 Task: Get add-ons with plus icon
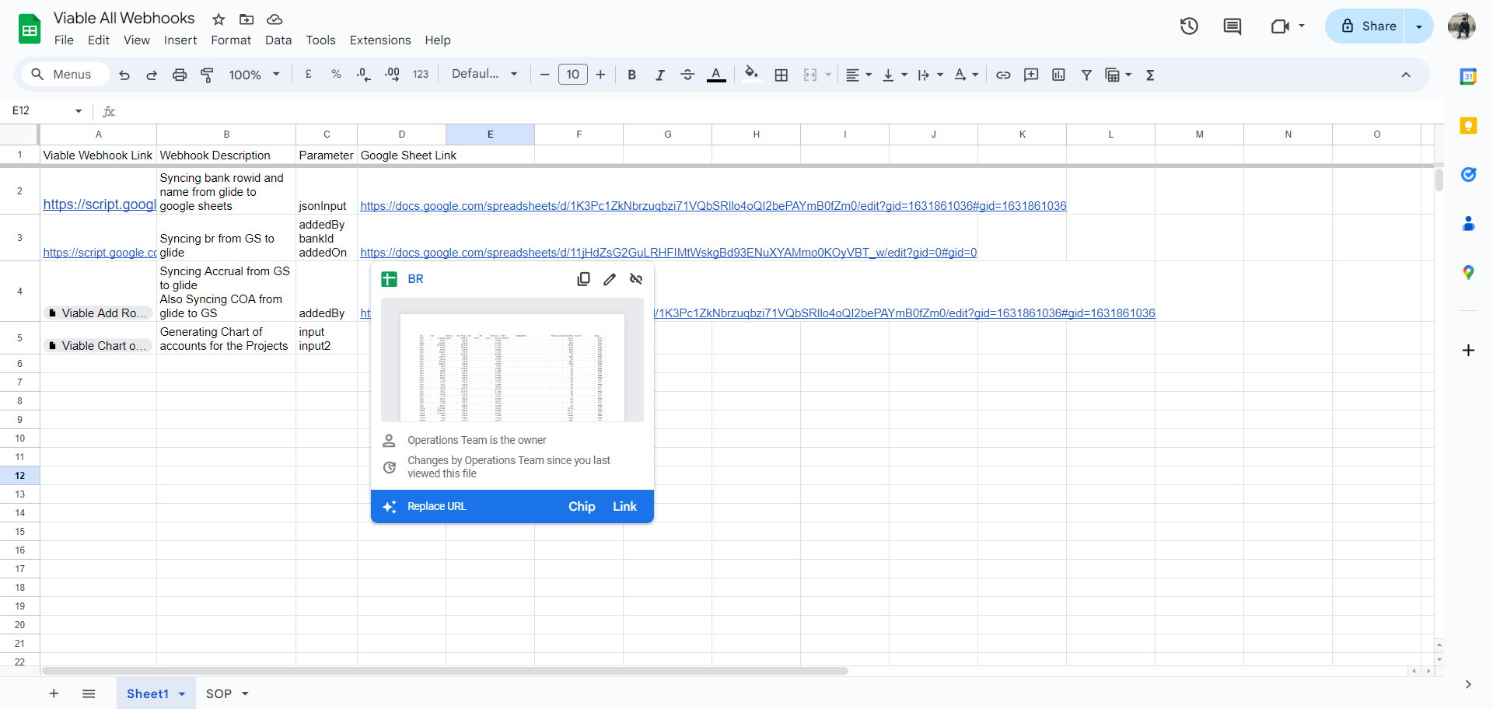click(1468, 351)
